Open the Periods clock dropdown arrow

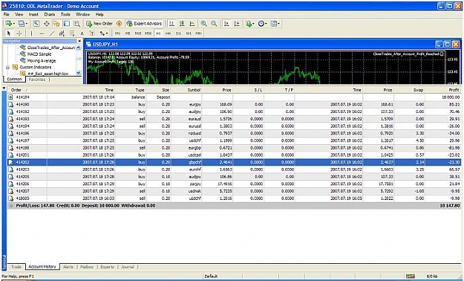coord(266,24)
